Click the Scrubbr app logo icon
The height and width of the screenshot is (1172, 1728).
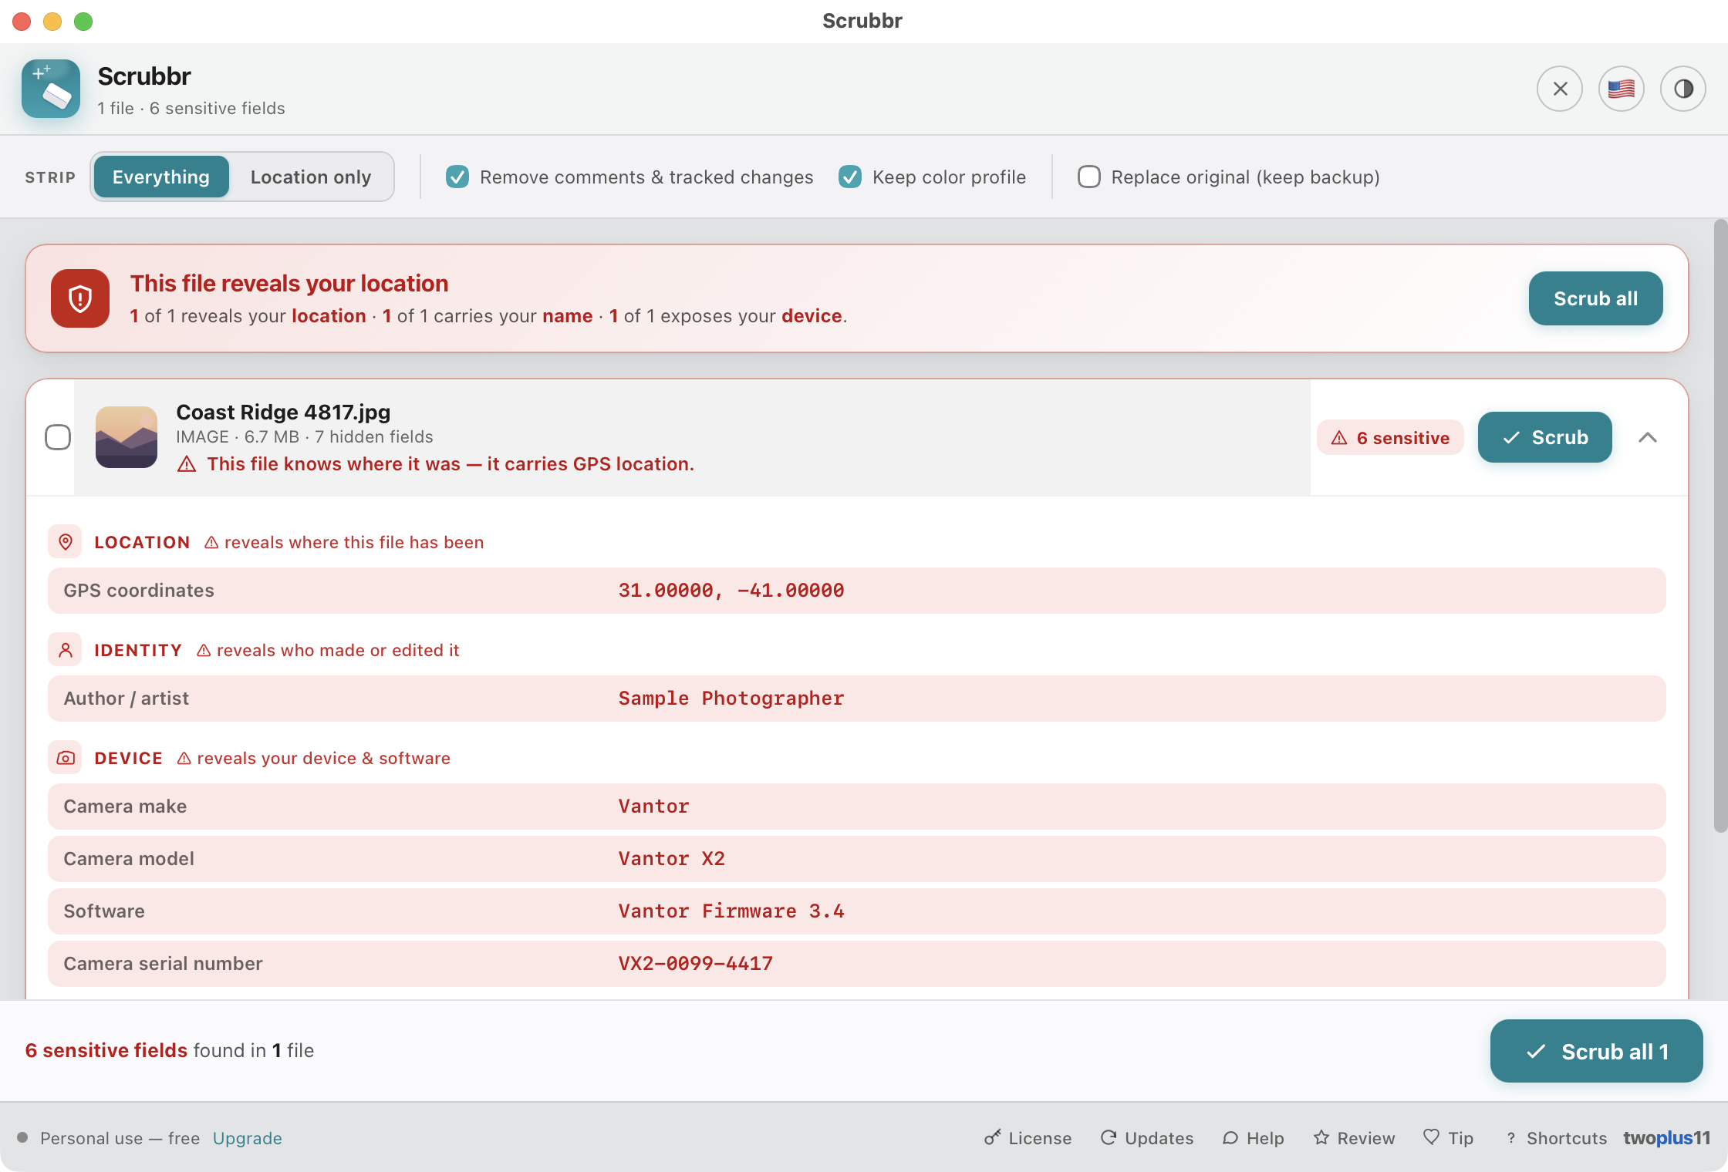coord(51,89)
